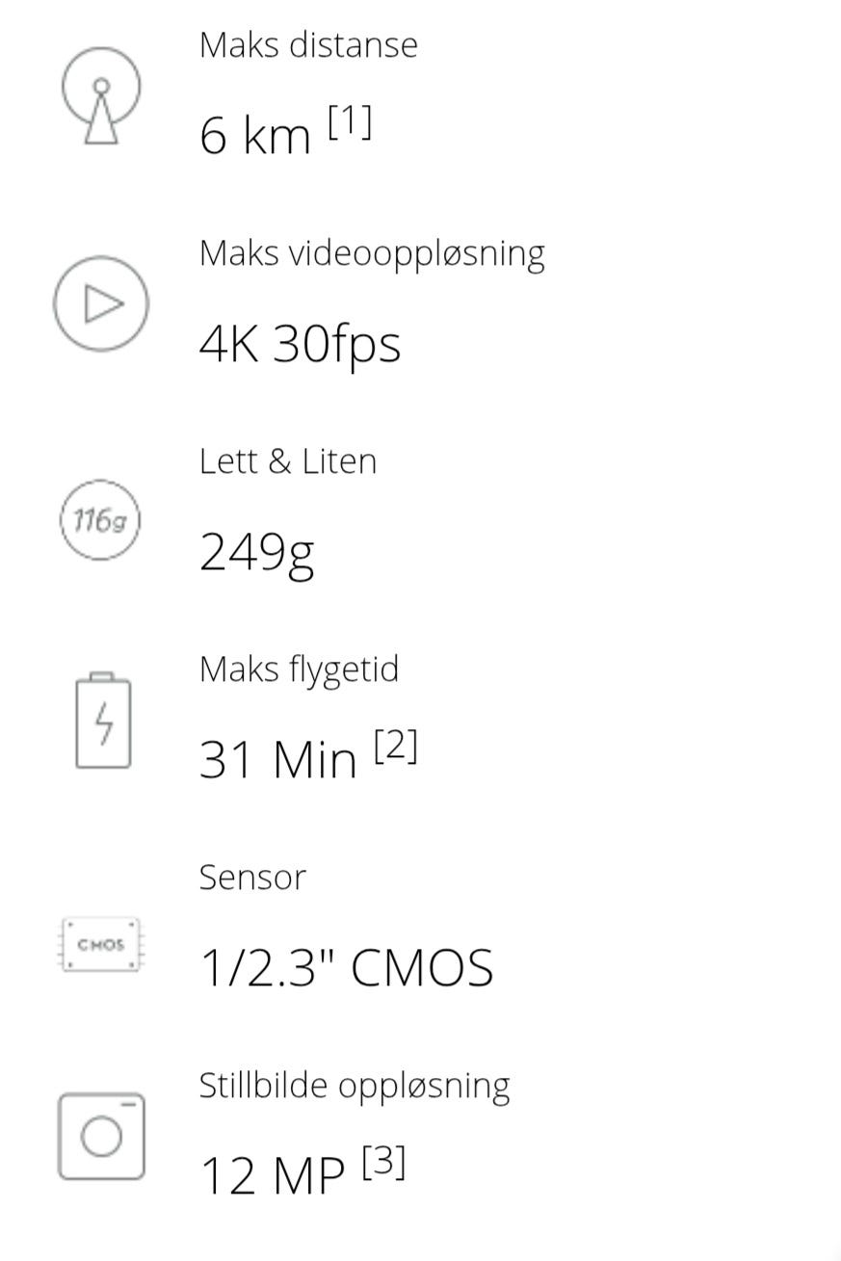Click the Maks videooppløsning label
This screenshot has height=1261, width=841.
(x=372, y=254)
